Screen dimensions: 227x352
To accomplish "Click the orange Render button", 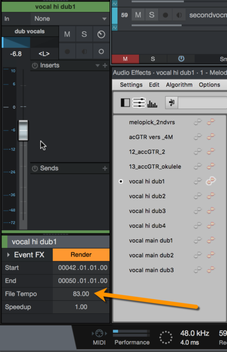I will tap(81, 255).
